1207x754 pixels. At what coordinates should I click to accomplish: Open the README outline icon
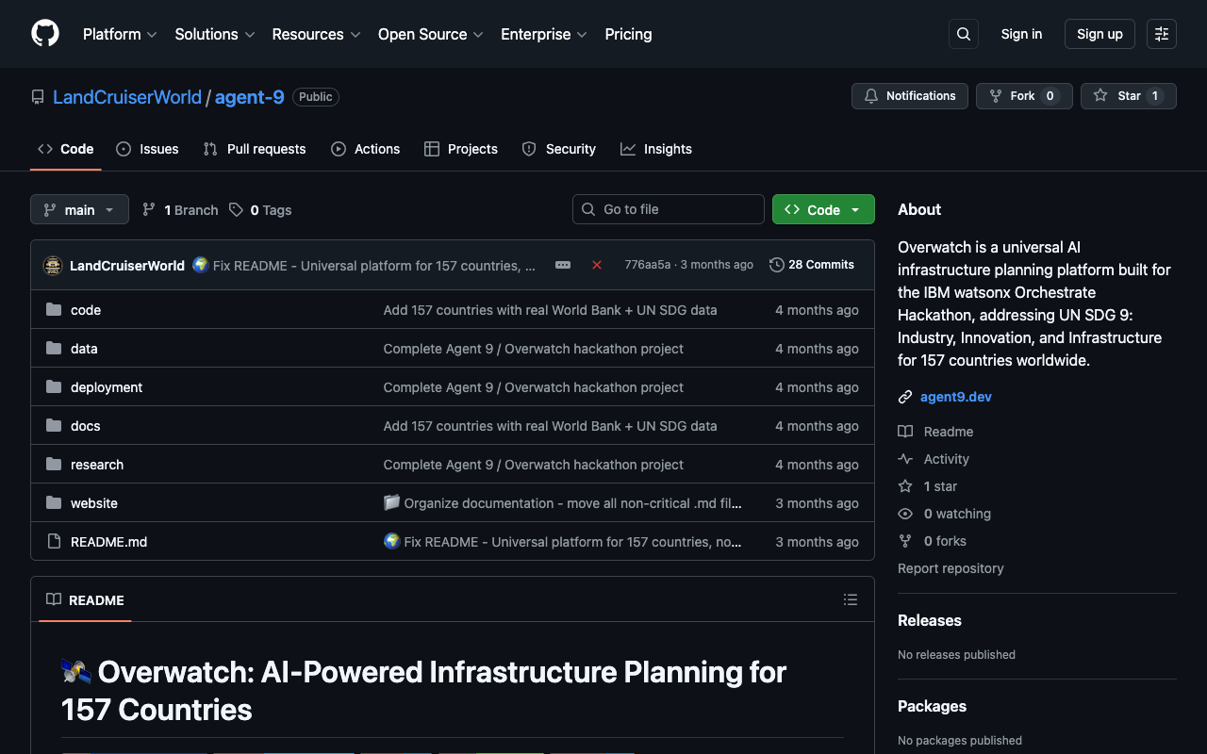(x=850, y=599)
